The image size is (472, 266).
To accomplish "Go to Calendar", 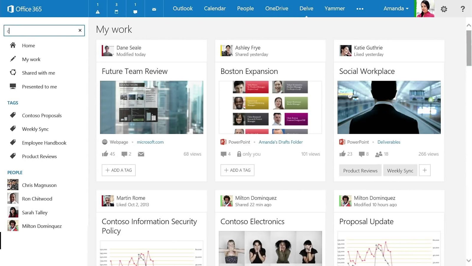I will [215, 9].
